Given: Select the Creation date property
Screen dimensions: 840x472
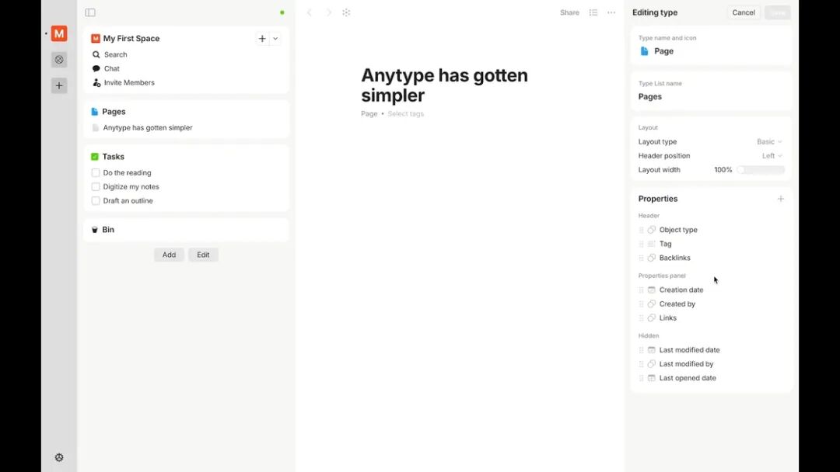Looking at the screenshot, I should [681, 290].
